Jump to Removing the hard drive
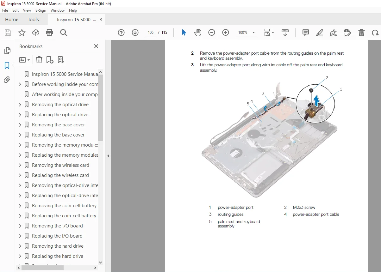This screenshot has height=272, width=381. coord(58,246)
